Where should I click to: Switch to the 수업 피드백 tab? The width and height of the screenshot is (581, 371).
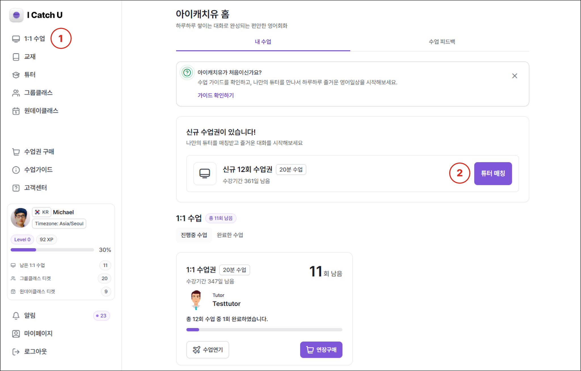click(x=442, y=42)
